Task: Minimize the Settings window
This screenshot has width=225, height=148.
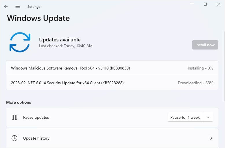Action: pos(192,4)
